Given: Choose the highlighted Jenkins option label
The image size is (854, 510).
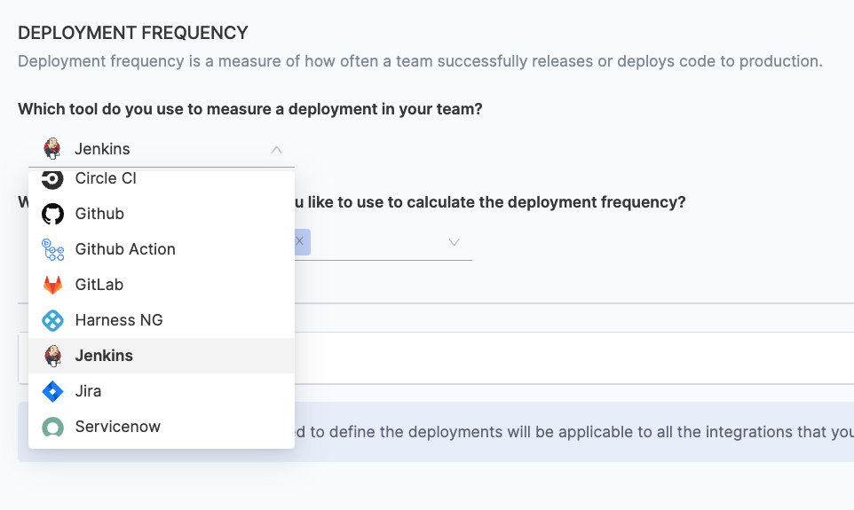Looking at the screenshot, I should [104, 356].
